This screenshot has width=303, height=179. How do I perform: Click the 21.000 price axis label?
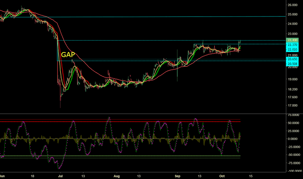point(293,55)
